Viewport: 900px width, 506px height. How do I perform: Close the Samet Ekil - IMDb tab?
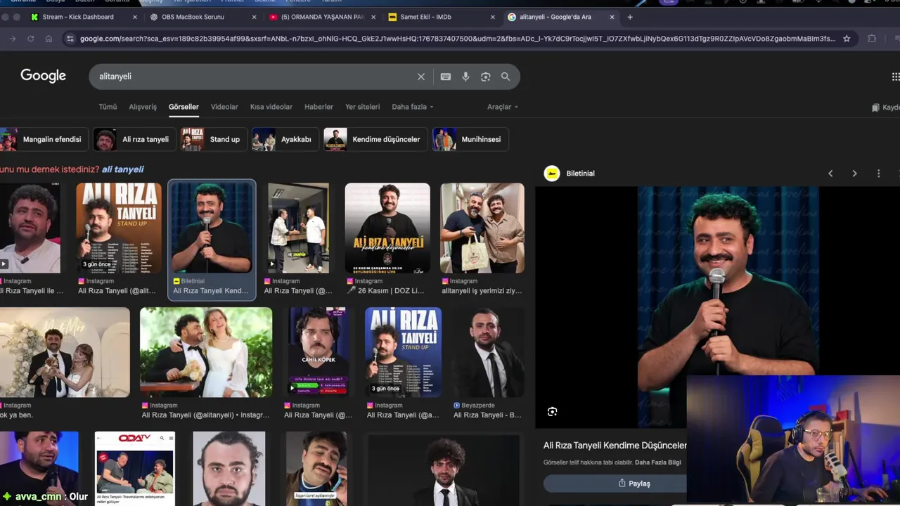(x=492, y=17)
